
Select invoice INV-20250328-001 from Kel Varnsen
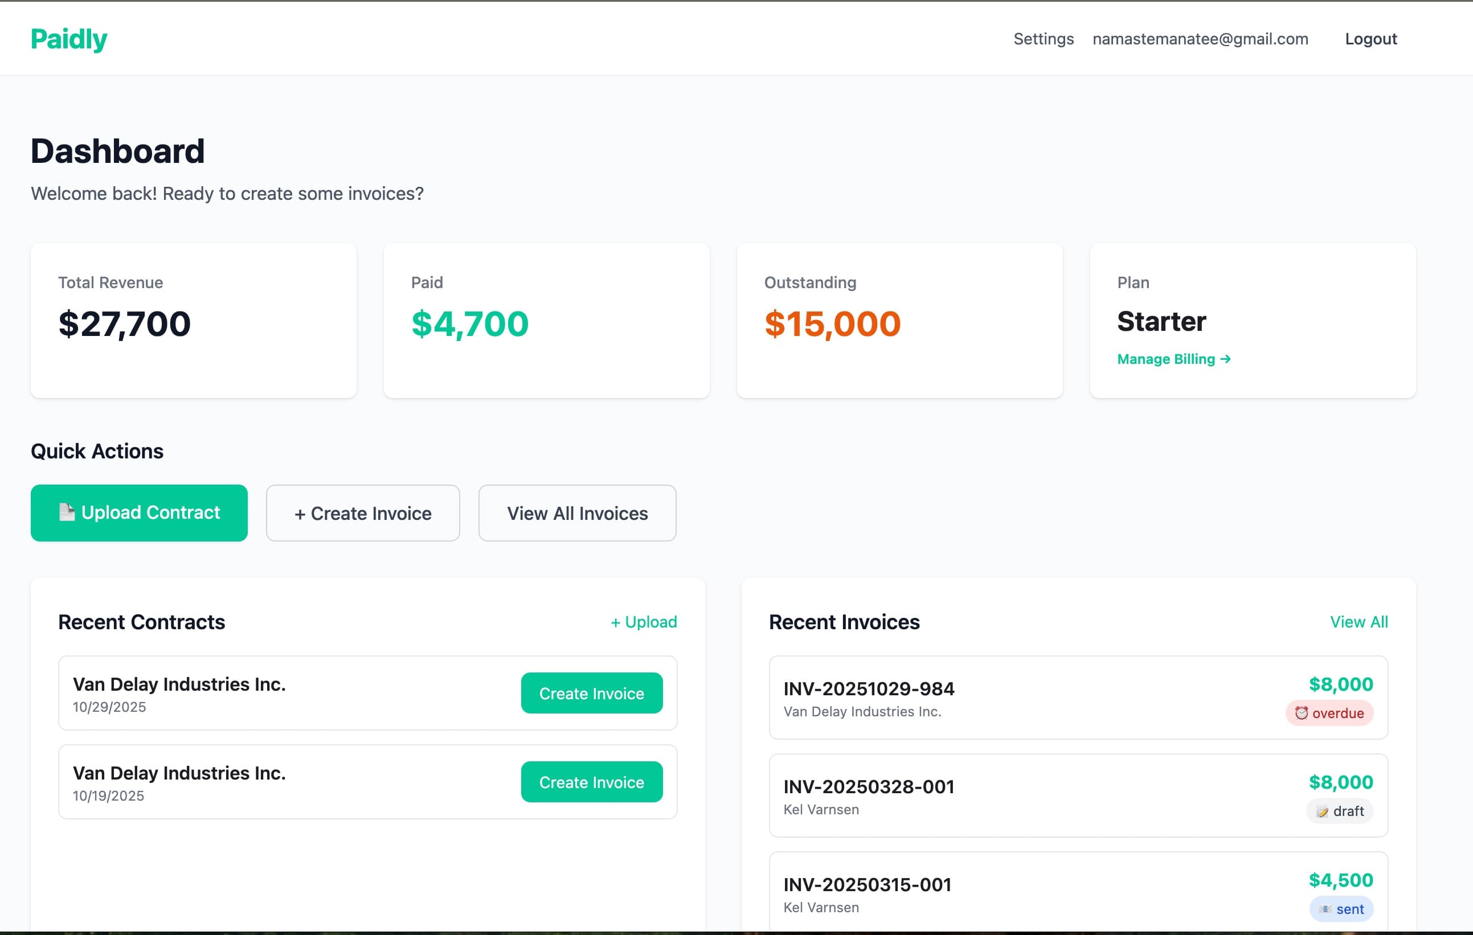point(1078,795)
